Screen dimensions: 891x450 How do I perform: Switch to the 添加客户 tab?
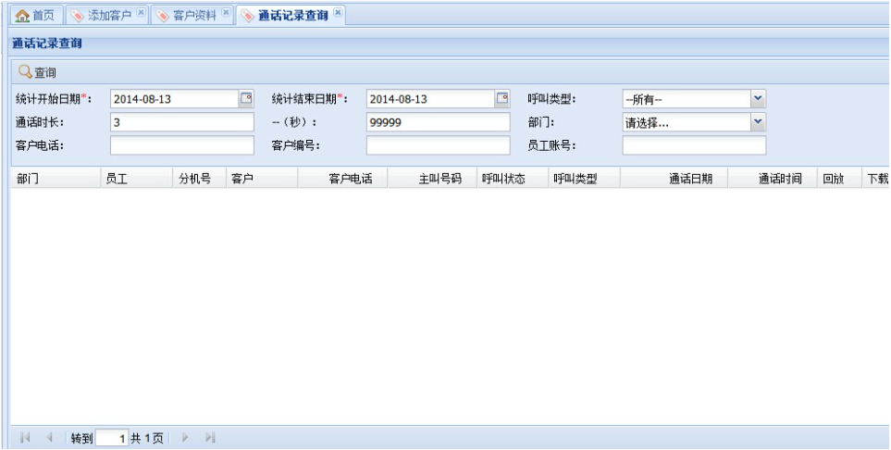107,16
